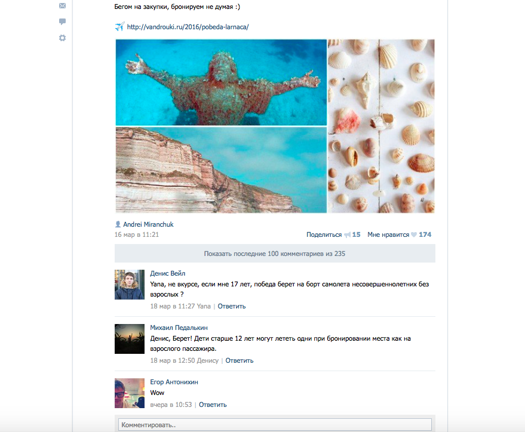525x432 pixels.
Task: Focus the Комментировать comment input field
Action: click(x=275, y=425)
